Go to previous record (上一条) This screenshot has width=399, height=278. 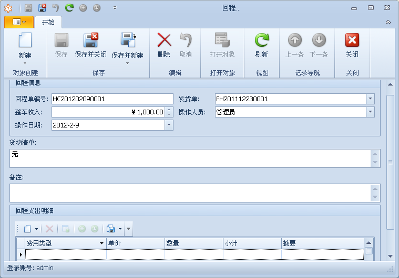click(x=295, y=40)
